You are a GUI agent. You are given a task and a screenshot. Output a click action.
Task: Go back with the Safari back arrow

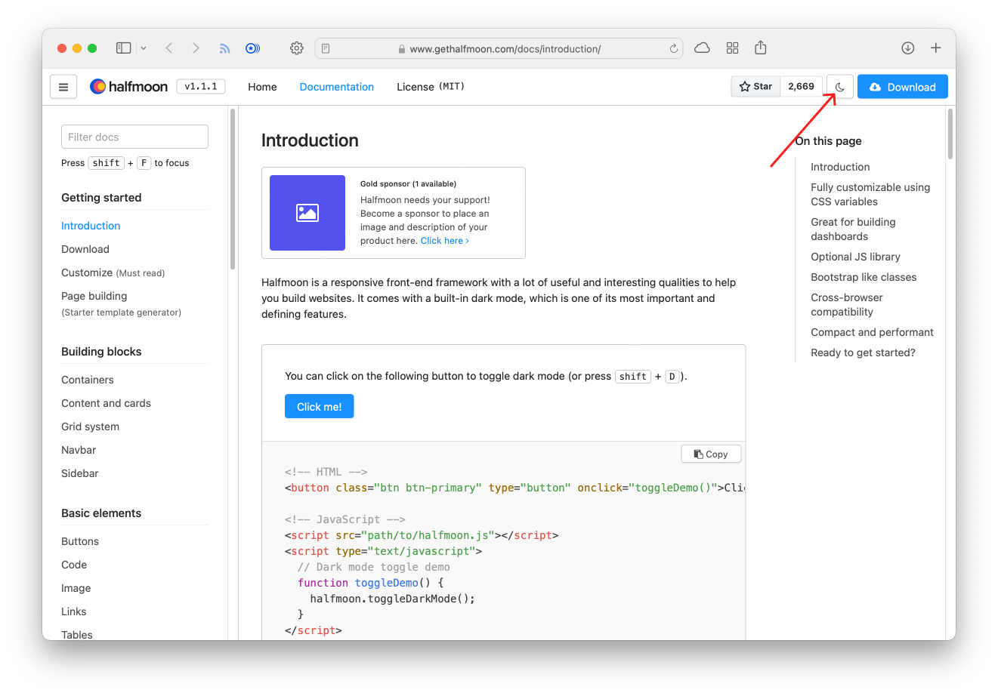pos(169,48)
